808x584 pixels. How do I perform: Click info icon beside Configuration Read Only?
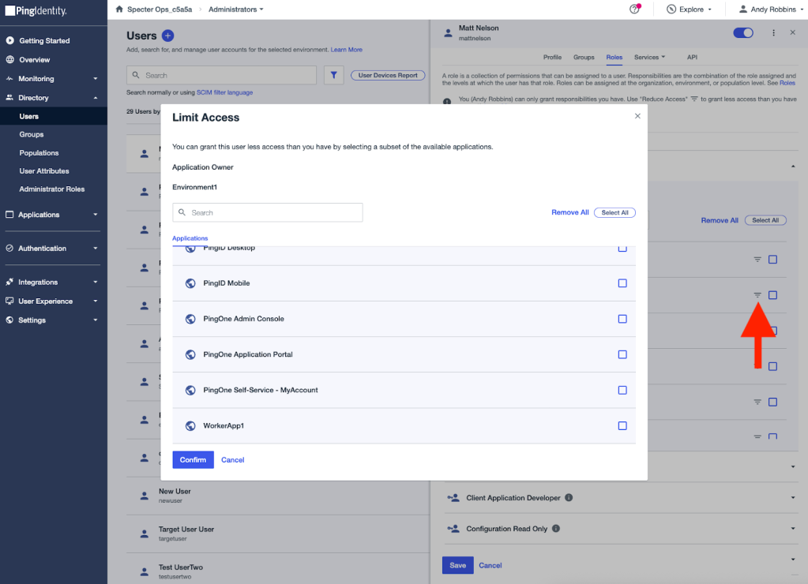[x=555, y=529]
